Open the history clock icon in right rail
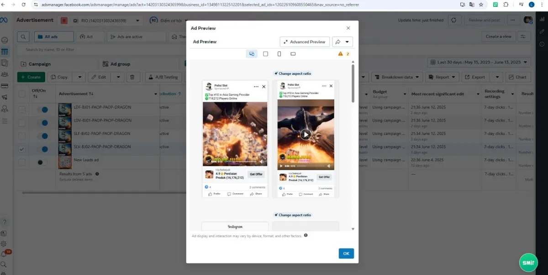 pyautogui.click(x=542, y=44)
